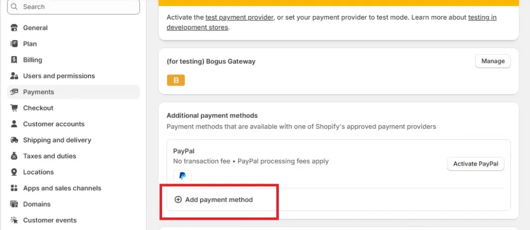The width and height of the screenshot is (530, 230).
Task: Click the orange Bogus Gateway B badge
Action: click(x=175, y=80)
